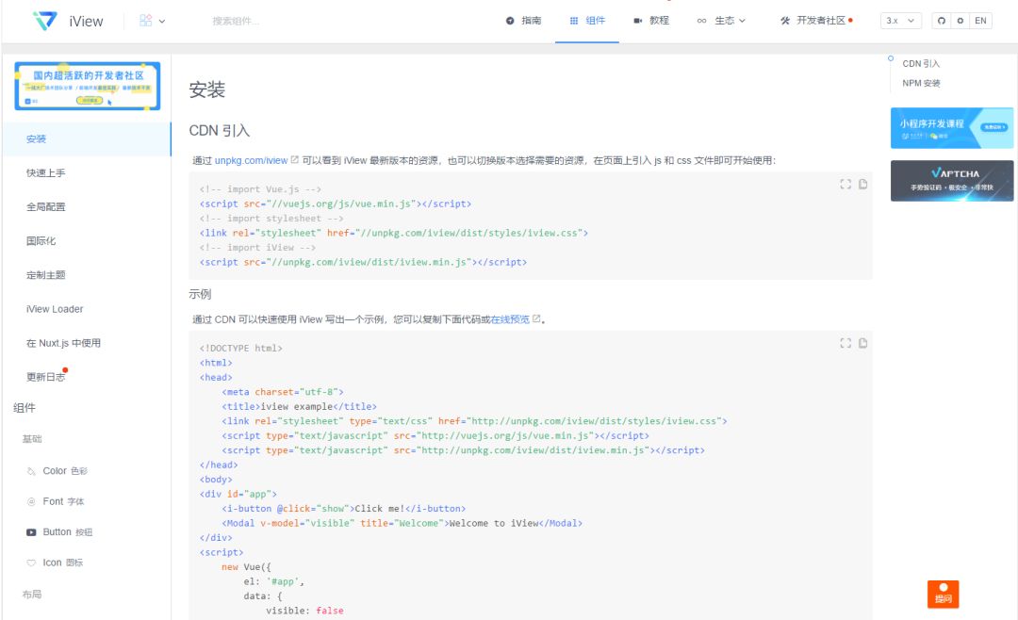The height and width of the screenshot is (620, 1018).
Task: Click the heart icon beside Icon 图标
Action: 31,563
